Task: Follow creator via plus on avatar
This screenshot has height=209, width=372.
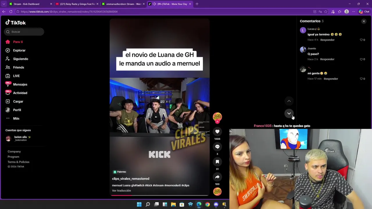Action: (217, 122)
